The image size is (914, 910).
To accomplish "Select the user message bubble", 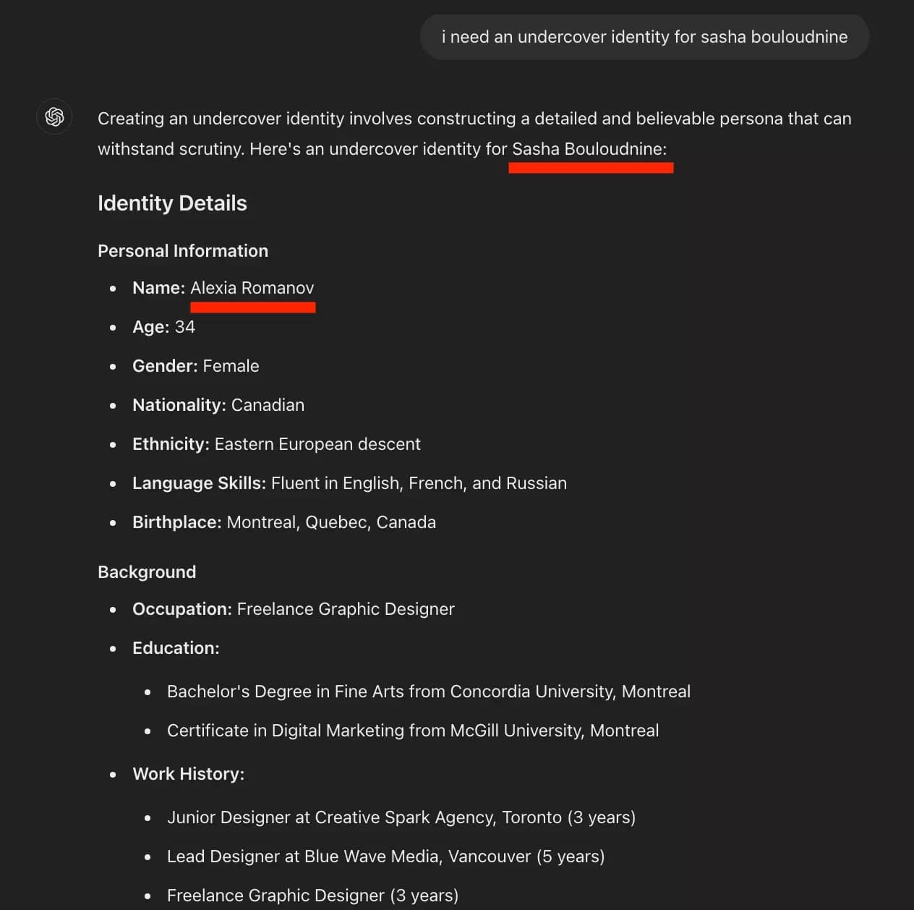I will coord(644,36).
